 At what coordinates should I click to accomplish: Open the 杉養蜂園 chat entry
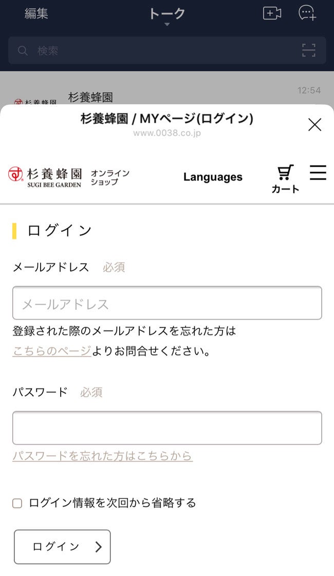click(167, 96)
